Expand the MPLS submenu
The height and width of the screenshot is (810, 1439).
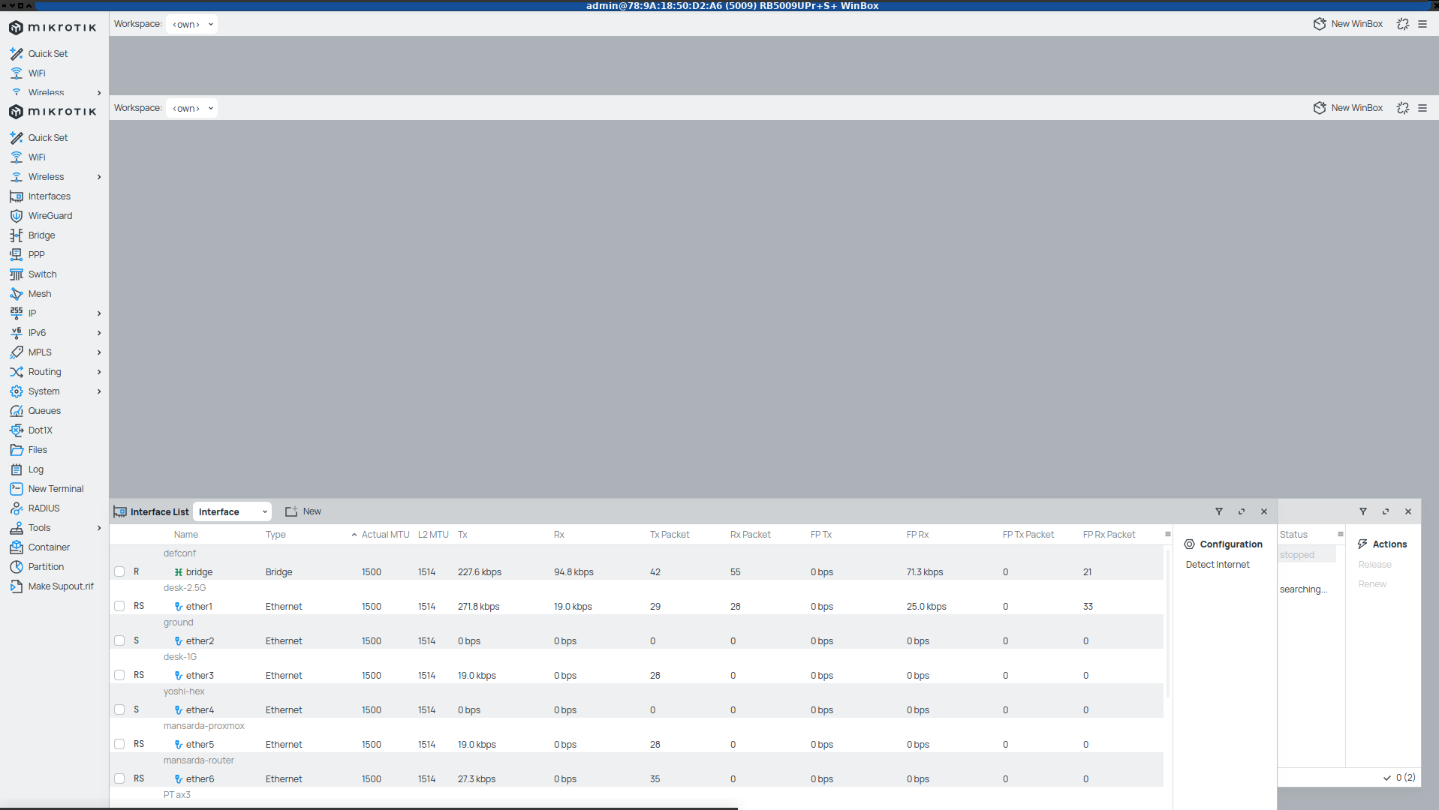tap(99, 352)
